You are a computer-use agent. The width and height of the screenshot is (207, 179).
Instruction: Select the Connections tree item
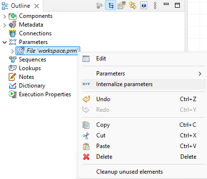click(35, 33)
